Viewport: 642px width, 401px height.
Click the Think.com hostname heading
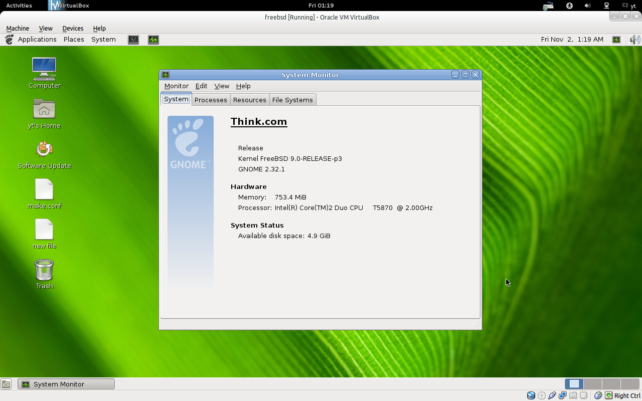point(259,122)
